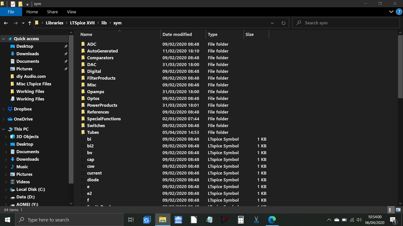403x226 pixels.
Task: Open the address bar history dropdown
Action: pyautogui.click(x=272, y=23)
